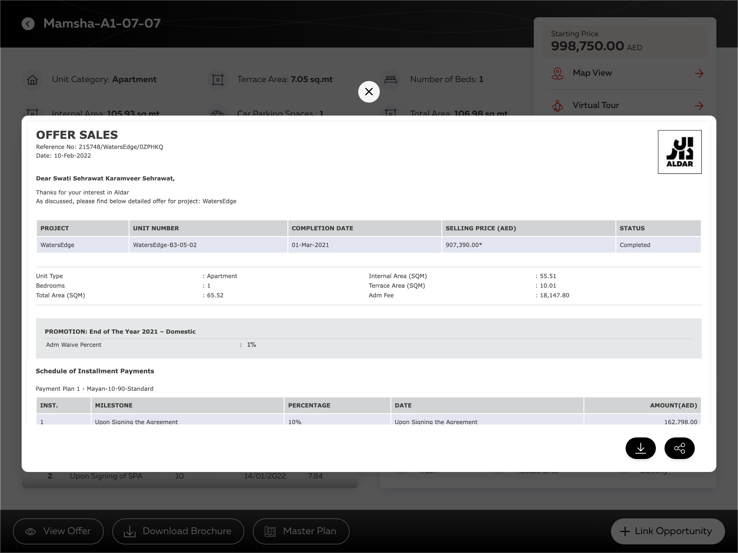Viewport: 738px width, 553px height.
Task: Click the Total Area value 65.52
Action: point(215,295)
